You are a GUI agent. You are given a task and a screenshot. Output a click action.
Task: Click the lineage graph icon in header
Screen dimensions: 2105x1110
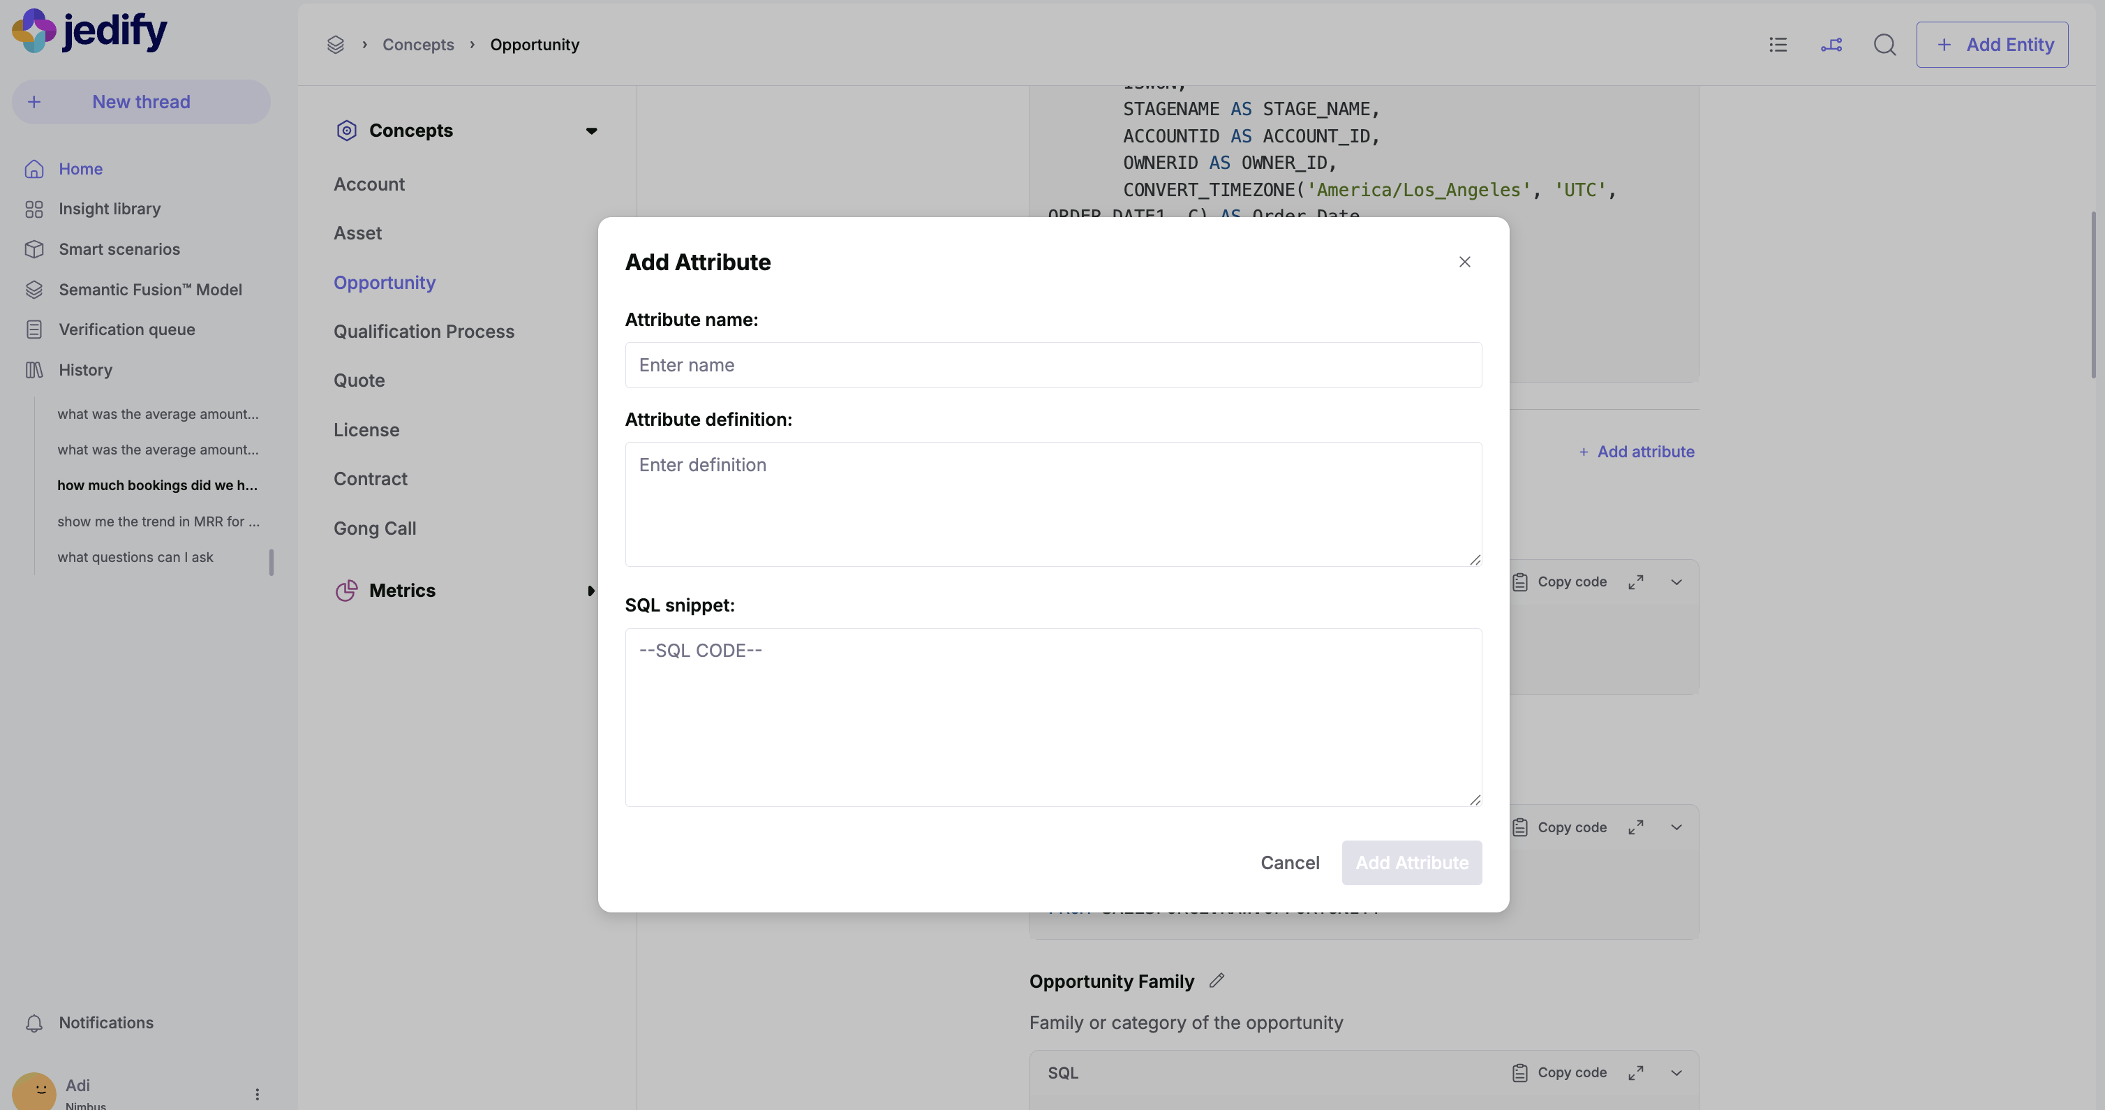1831,45
